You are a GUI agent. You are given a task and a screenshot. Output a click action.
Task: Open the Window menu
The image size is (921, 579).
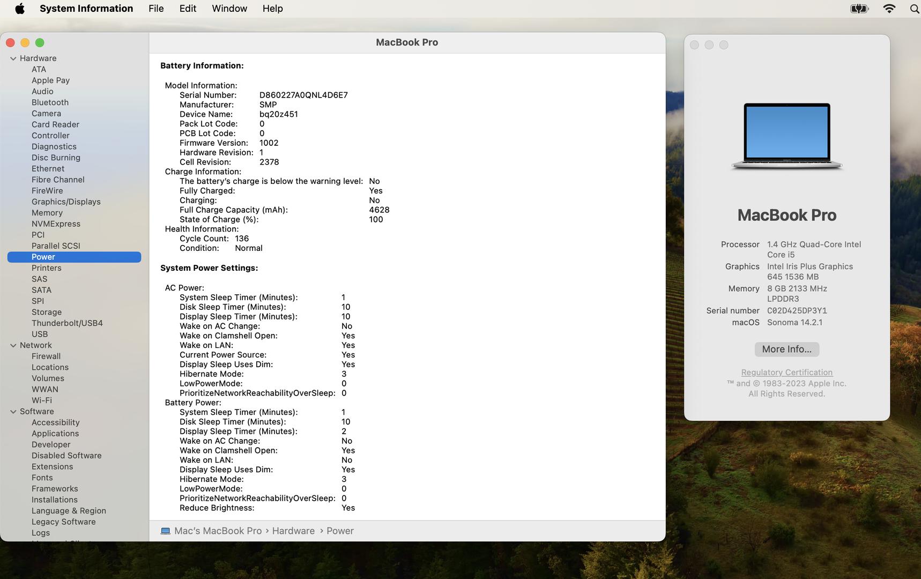[x=229, y=9]
